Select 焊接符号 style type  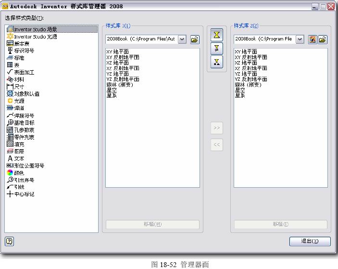coord(21,115)
